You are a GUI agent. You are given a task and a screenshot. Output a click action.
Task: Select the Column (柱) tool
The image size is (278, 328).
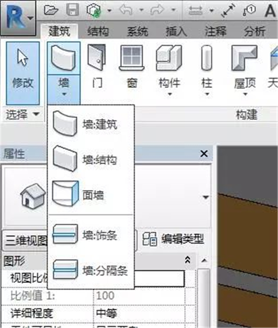pos(207,70)
